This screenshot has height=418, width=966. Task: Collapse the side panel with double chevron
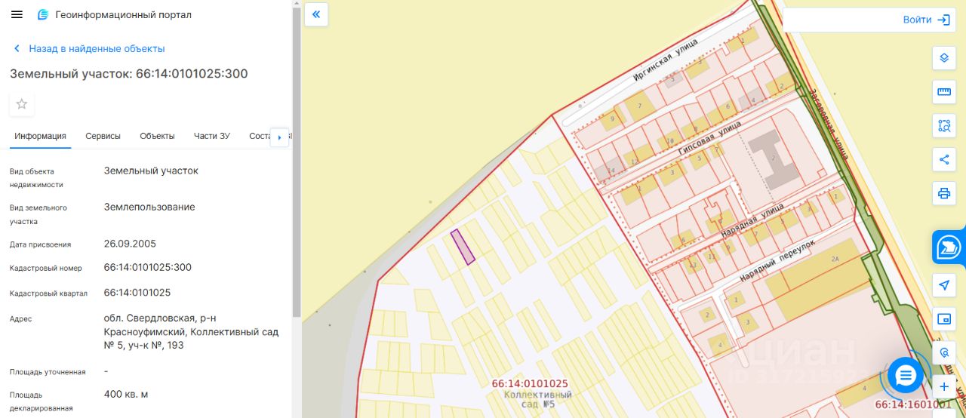click(316, 14)
